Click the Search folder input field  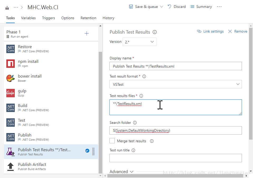tap(175, 130)
